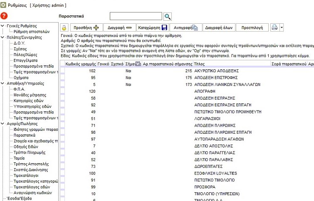
Task: Select row ΔΕΛΤΙΟ ΠΑΡΑΓΓΕΛΙΑΣ
Action: coord(215,153)
